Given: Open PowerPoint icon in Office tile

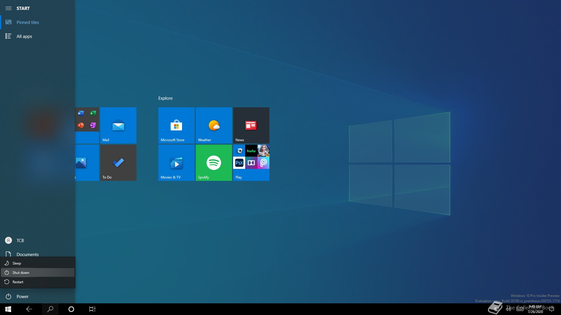Looking at the screenshot, I should (x=81, y=125).
